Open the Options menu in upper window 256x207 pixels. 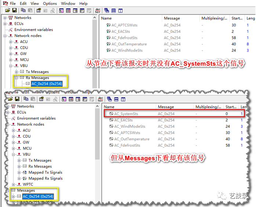[x=50, y=3]
